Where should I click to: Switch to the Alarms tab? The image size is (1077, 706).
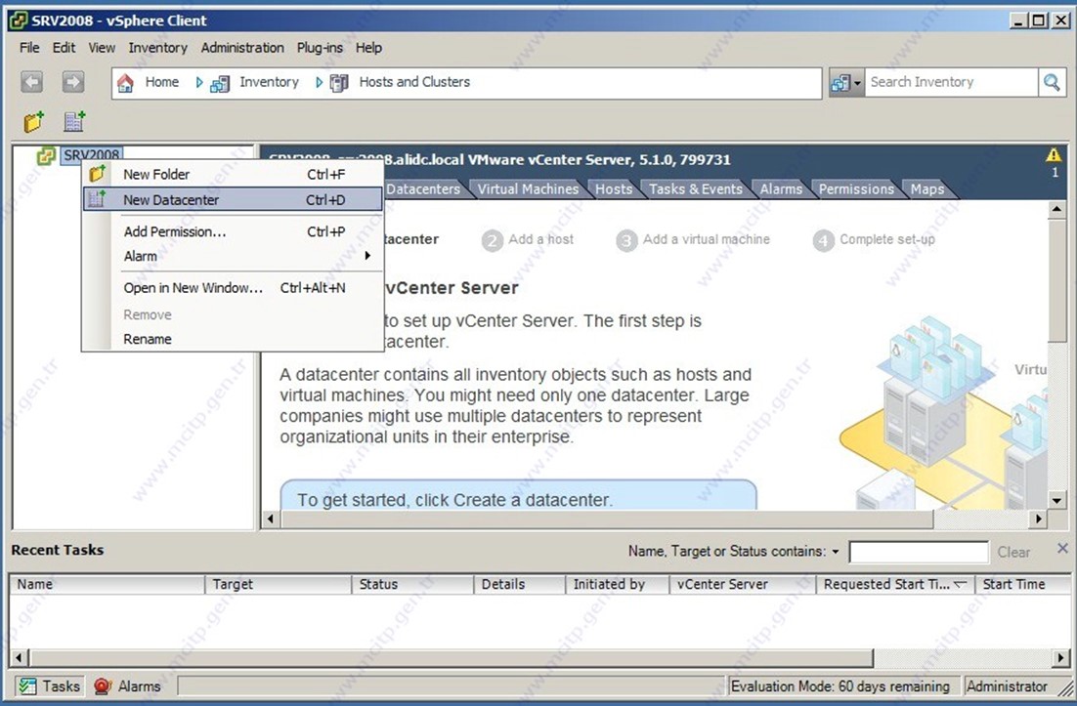(x=781, y=188)
